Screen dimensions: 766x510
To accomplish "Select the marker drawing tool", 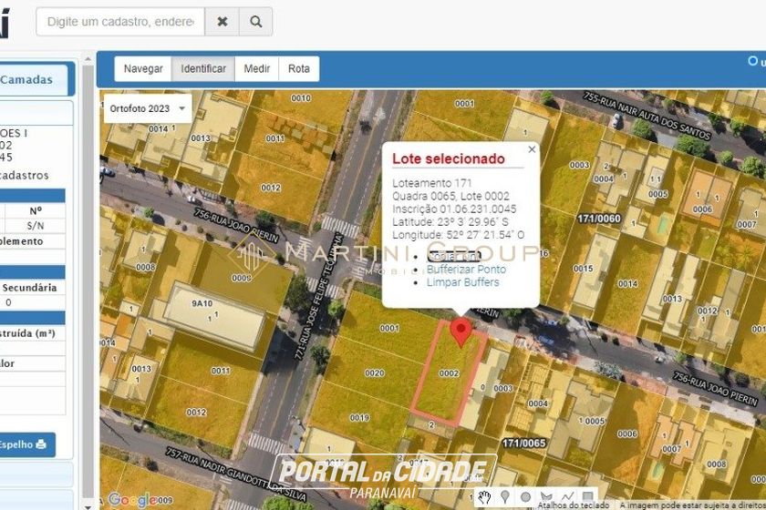I will (504, 497).
